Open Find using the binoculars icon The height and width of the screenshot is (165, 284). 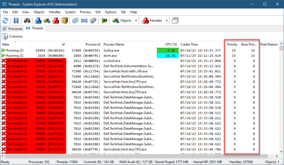pyautogui.click(x=27, y=21)
